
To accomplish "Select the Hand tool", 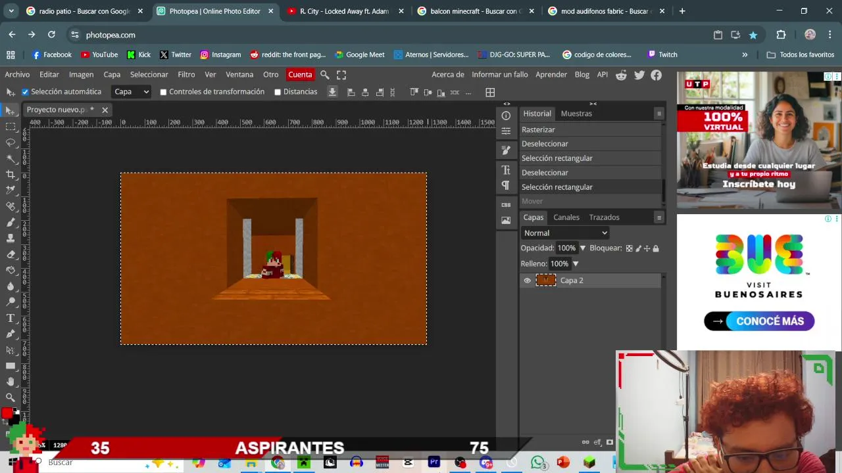I will click(11, 382).
